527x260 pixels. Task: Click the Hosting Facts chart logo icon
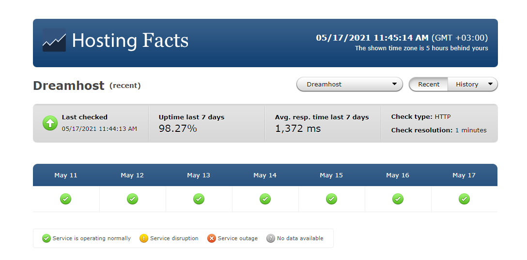pyautogui.click(x=54, y=40)
